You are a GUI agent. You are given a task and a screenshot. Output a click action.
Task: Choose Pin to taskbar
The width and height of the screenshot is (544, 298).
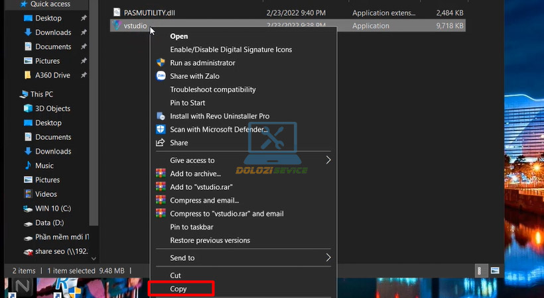pos(192,227)
